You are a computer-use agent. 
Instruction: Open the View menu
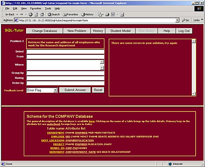(x=24, y=9)
